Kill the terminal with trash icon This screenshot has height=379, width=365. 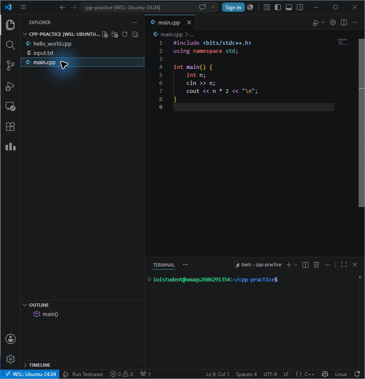(x=316, y=265)
